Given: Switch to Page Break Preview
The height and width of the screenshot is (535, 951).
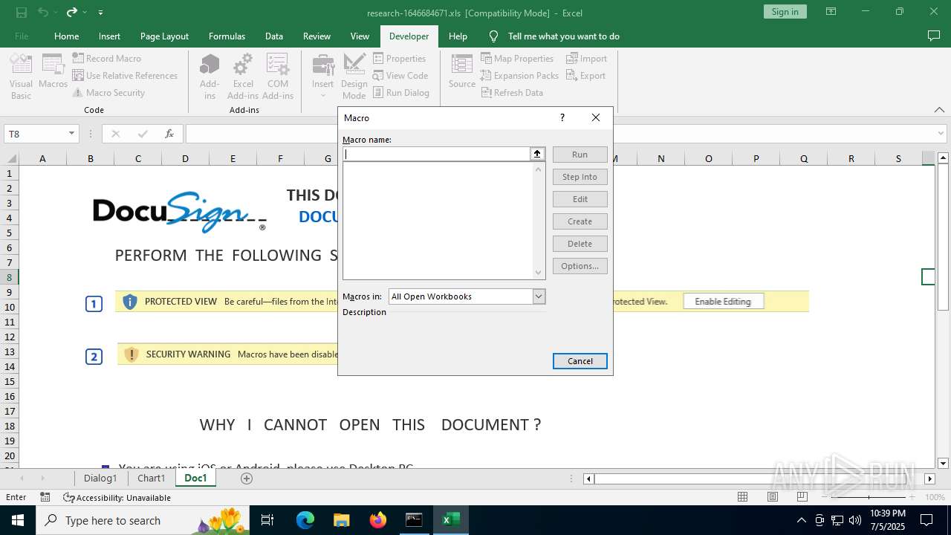Looking at the screenshot, I should (x=802, y=497).
